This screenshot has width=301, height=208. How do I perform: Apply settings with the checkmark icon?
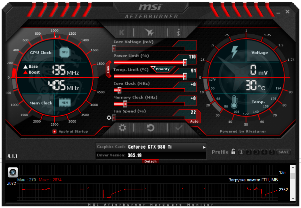(179, 127)
